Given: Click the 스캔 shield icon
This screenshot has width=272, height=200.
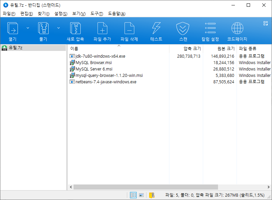Looking at the screenshot, I should click(183, 28).
